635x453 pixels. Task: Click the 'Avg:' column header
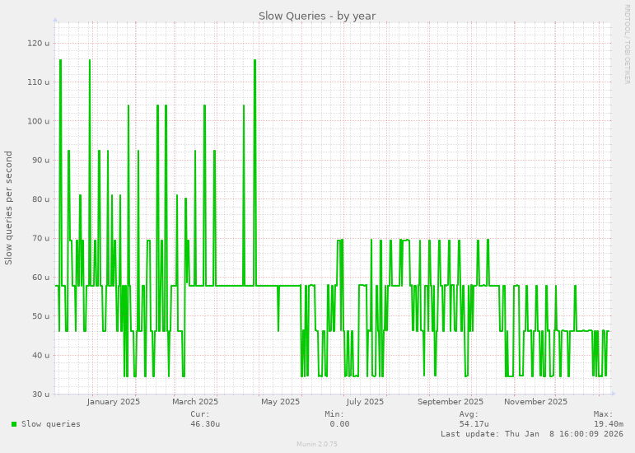tap(469, 414)
